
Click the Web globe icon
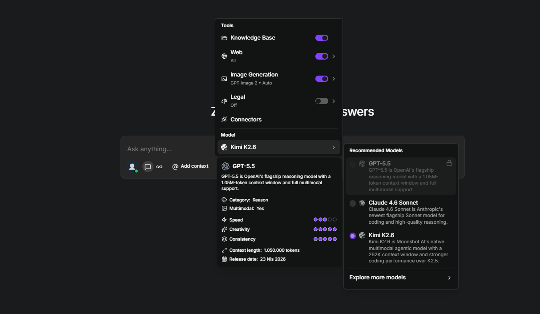[224, 56]
